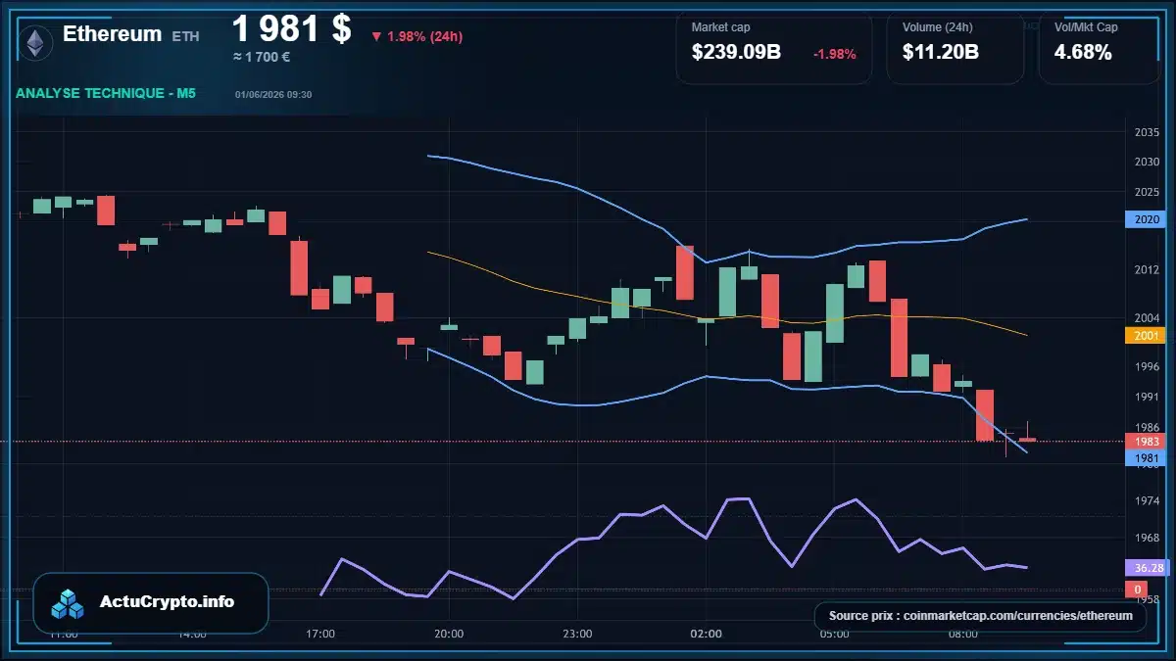Click the red 1983 current price tag
Screen dimensions: 1176x661
[x=1147, y=442]
